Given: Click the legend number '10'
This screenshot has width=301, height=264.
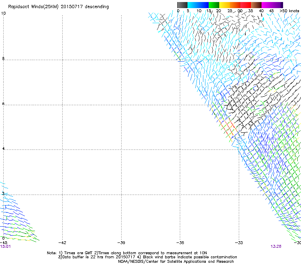Looking at the screenshot, I should tap(199, 11).
